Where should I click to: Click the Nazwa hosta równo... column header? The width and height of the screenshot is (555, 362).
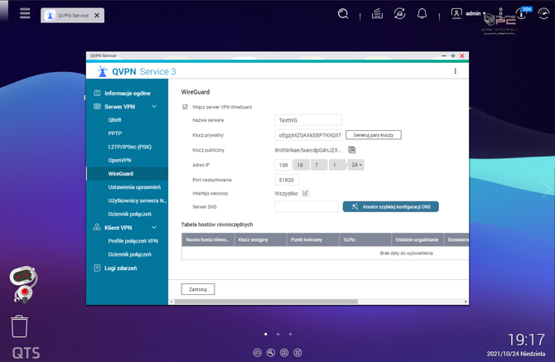(208, 239)
